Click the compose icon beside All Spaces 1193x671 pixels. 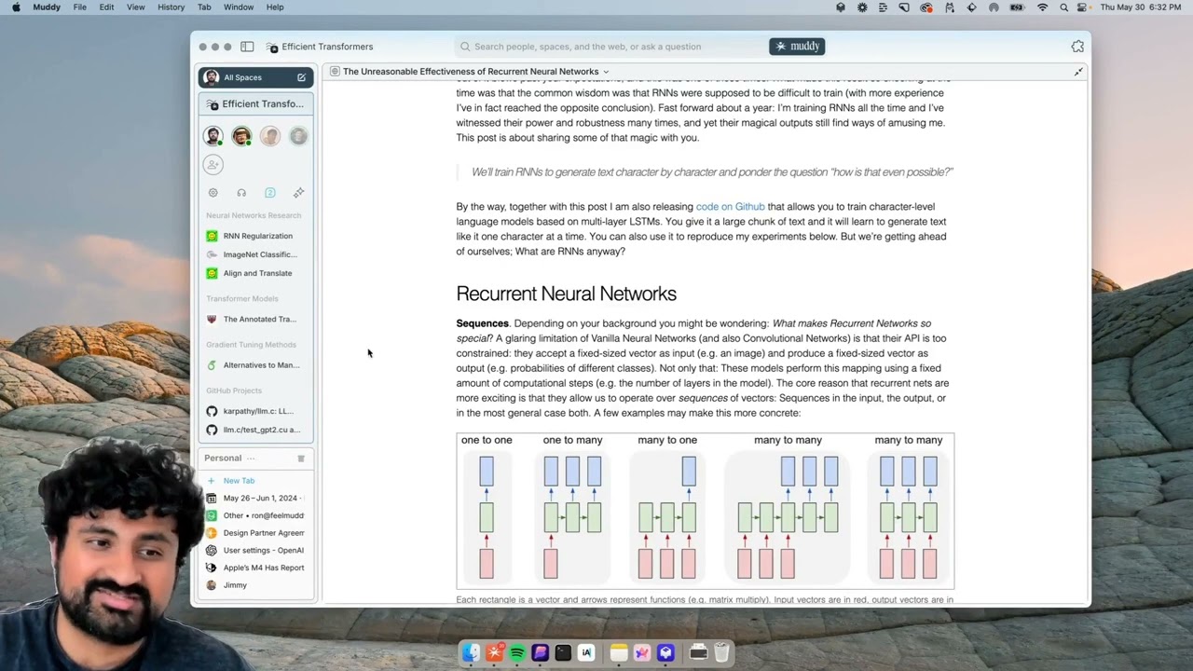pos(301,77)
